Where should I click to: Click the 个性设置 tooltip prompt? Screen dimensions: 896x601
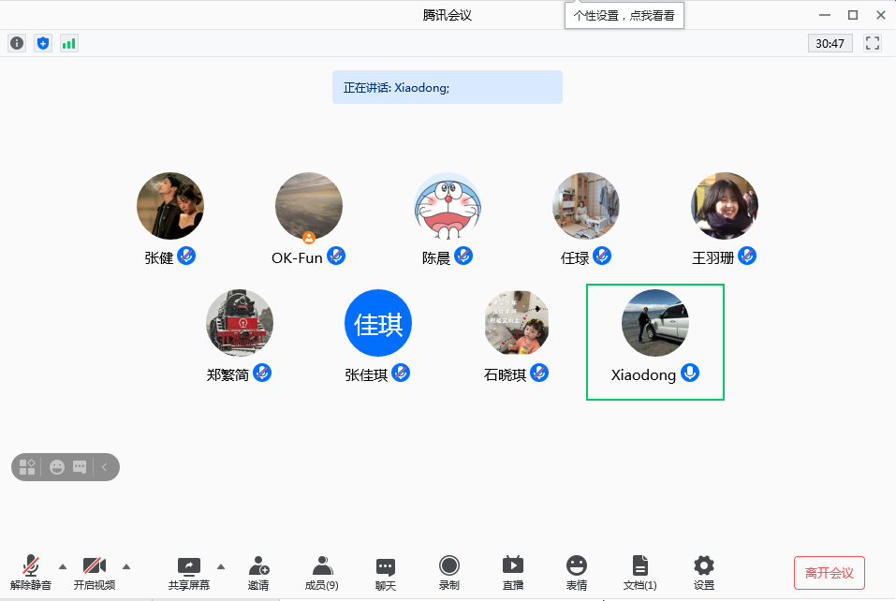point(624,15)
